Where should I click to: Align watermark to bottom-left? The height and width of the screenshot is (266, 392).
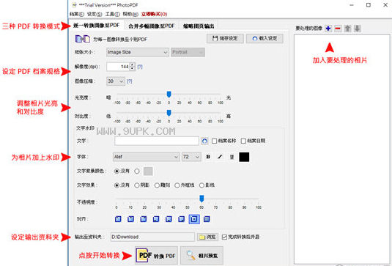tap(156, 219)
